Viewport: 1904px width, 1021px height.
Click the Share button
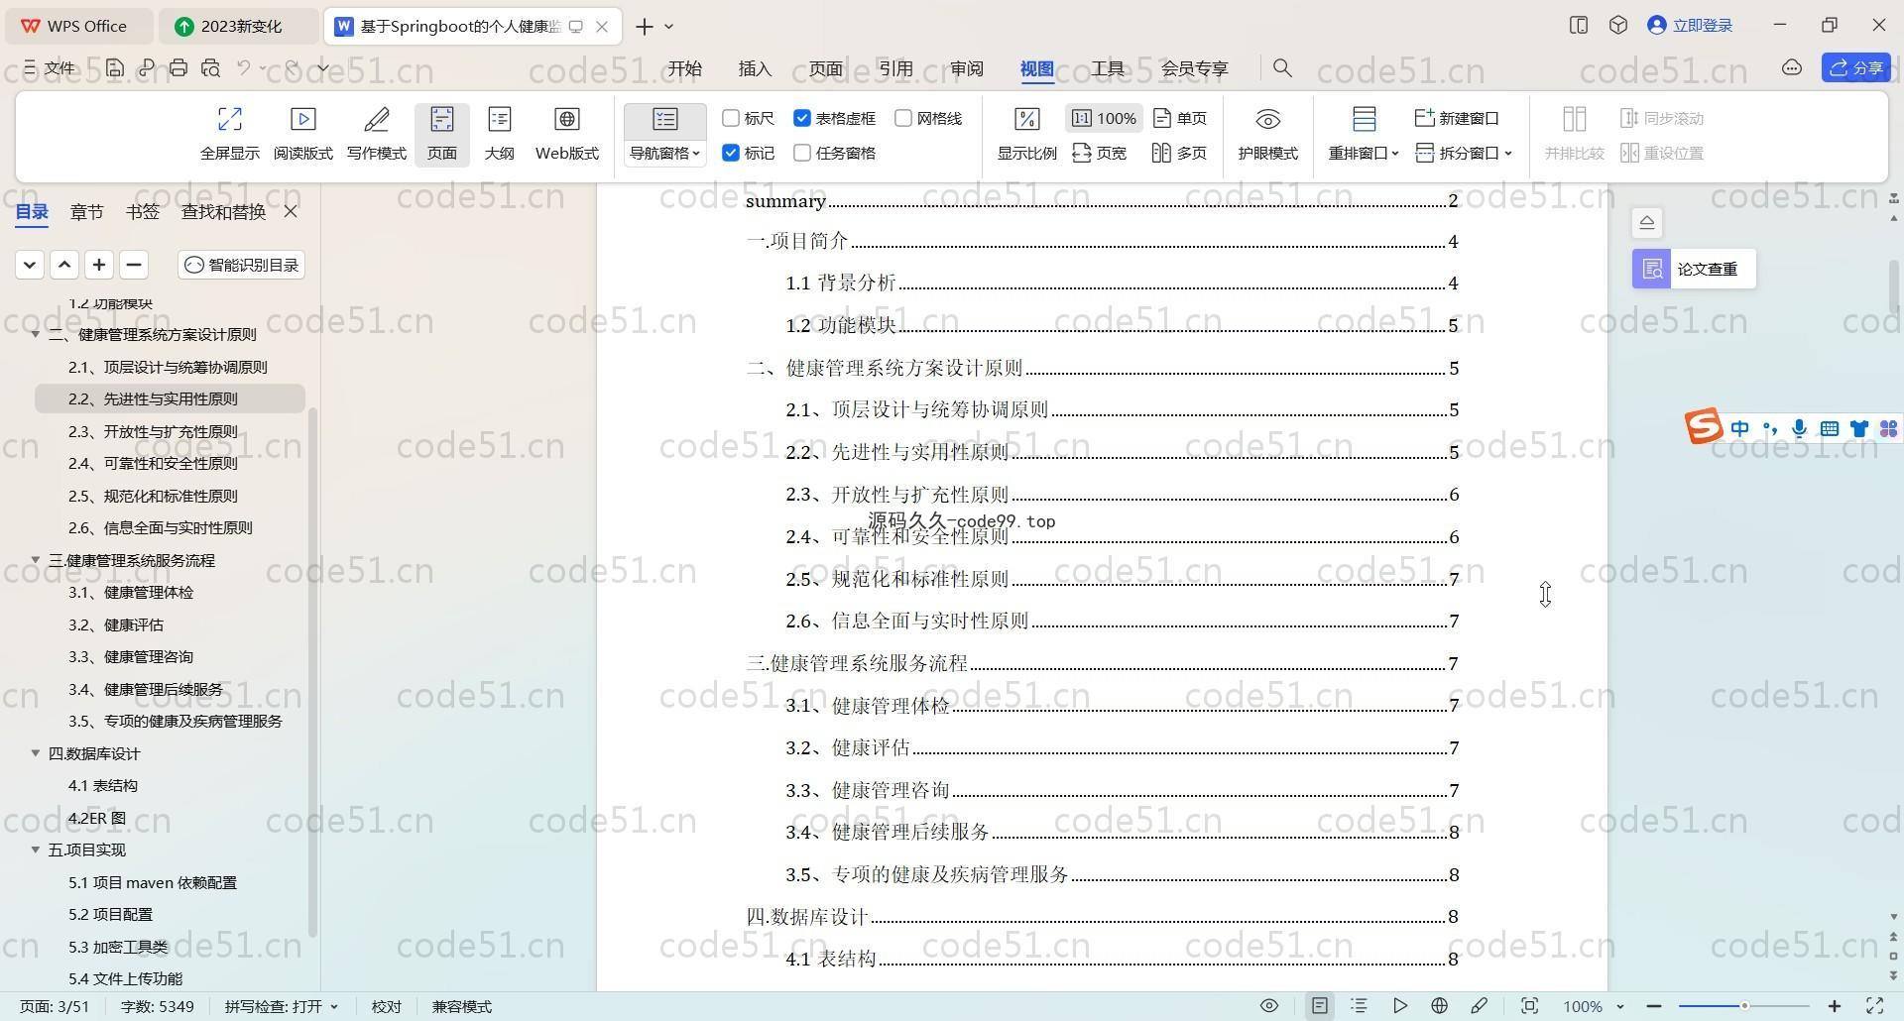(1856, 67)
